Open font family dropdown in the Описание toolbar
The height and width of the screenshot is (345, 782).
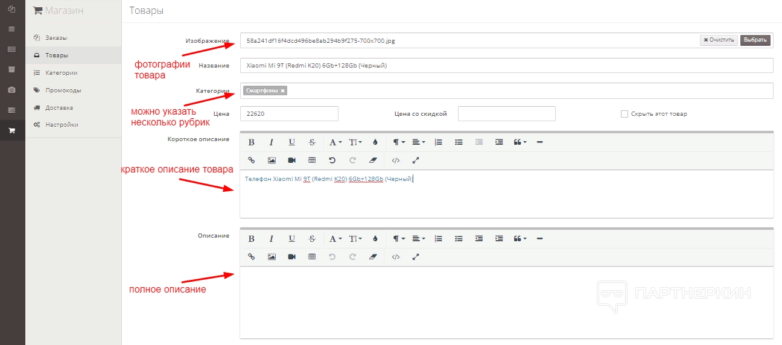point(335,239)
